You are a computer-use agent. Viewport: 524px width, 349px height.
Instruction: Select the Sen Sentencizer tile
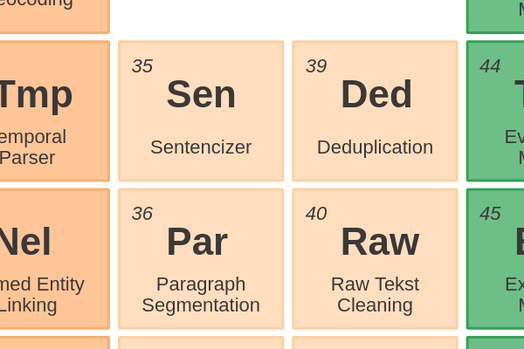coord(201,111)
